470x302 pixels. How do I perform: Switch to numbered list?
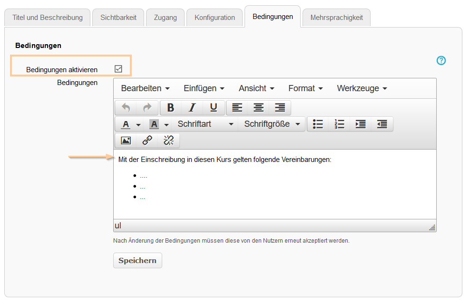339,124
